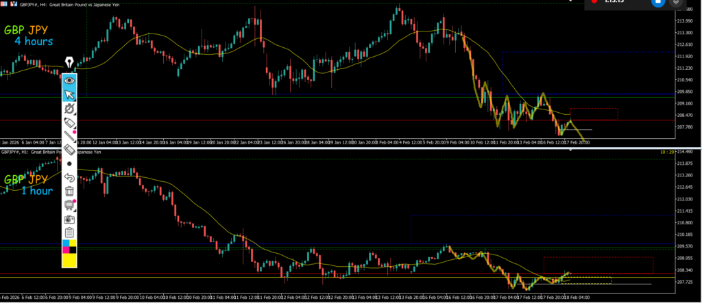Select the pen drawing tool
The height and width of the screenshot is (303, 702).
[x=69, y=109]
